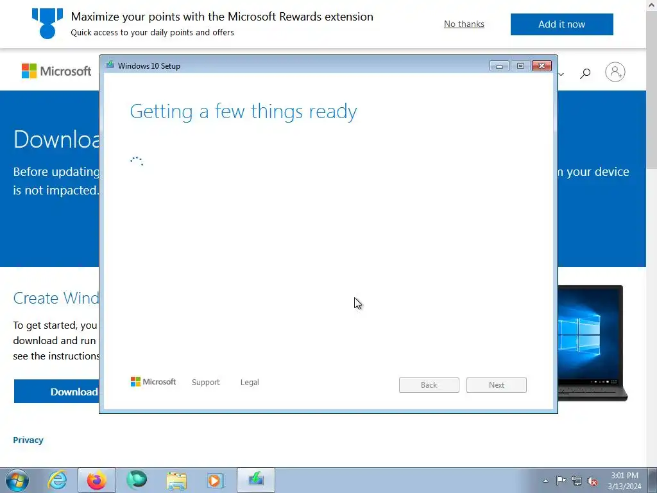Viewport: 657px width, 493px height.
Task: Launch Internet Explorer from the taskbar
Action: (x=57, y=480)
